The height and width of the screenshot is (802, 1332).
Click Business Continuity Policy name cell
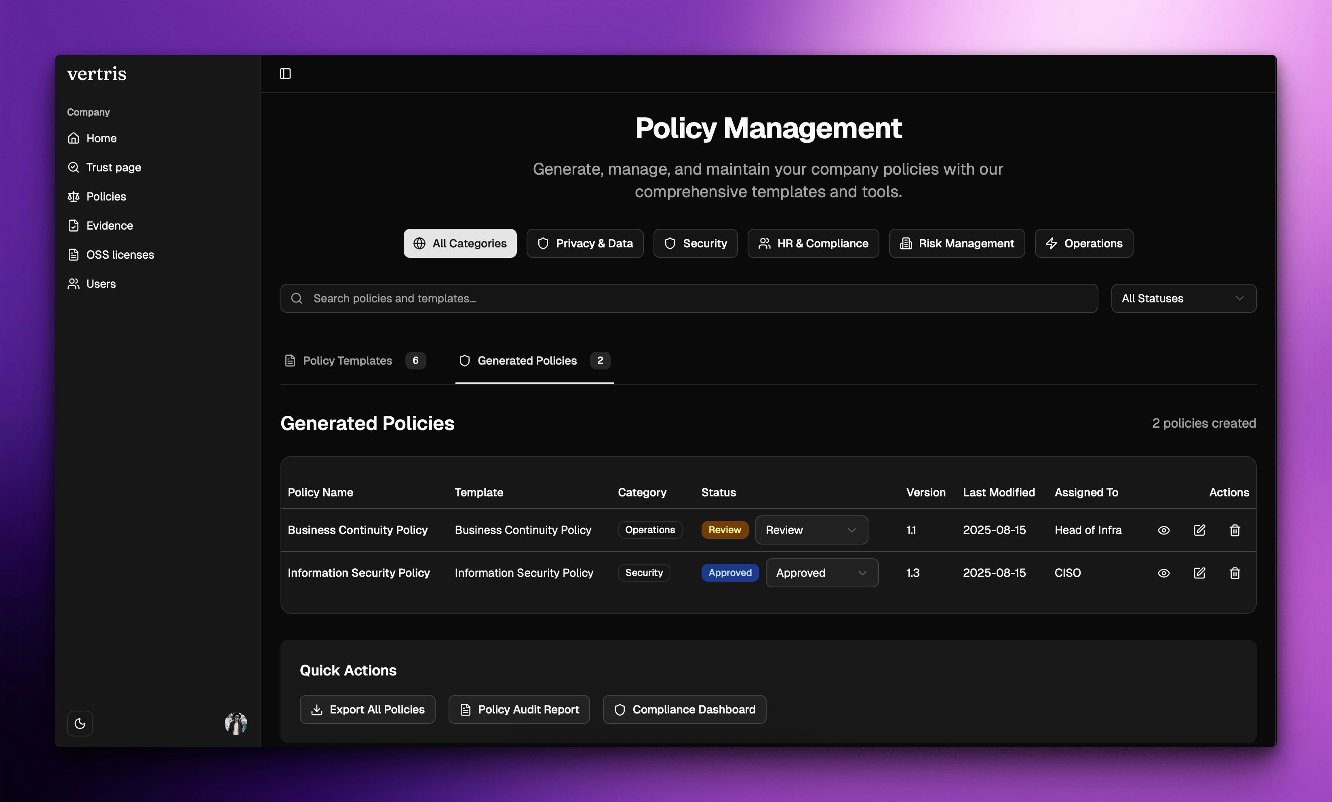(x=358, y=530)
